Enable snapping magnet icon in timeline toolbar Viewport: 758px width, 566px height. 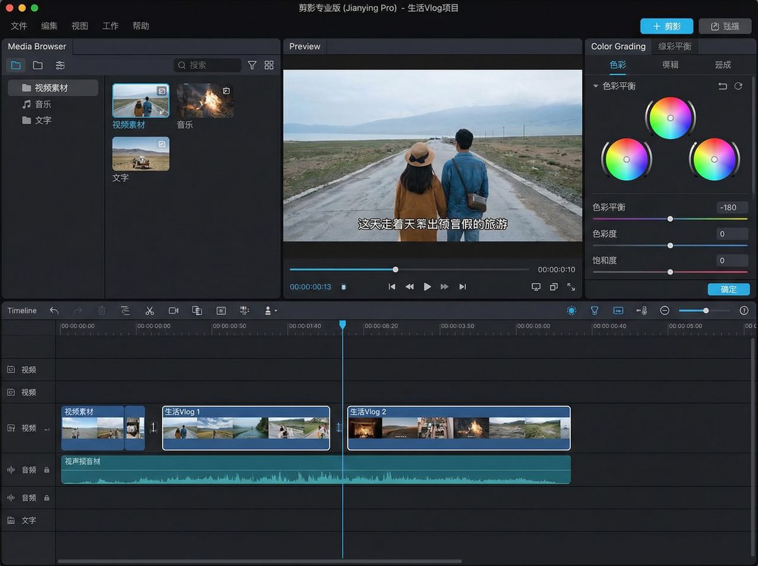click(571, 310)
